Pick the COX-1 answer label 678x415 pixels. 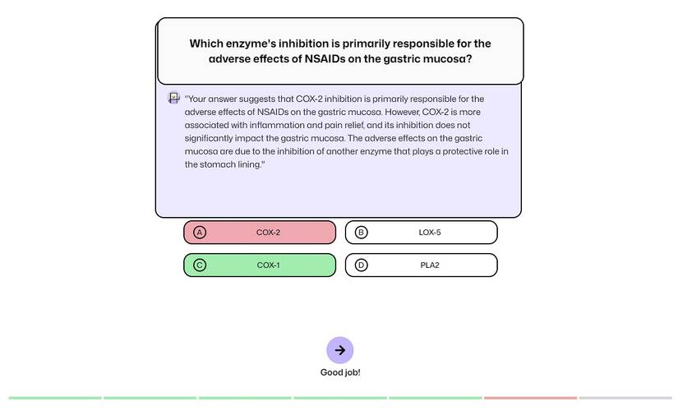coord(268,265)
